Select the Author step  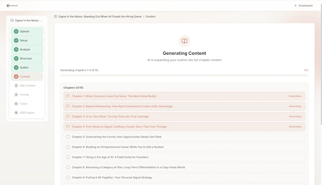27,68
